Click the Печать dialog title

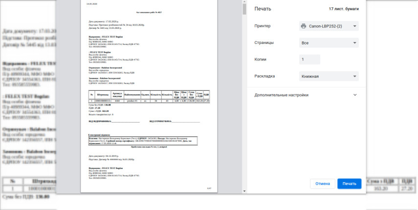(x=263, y=9)
